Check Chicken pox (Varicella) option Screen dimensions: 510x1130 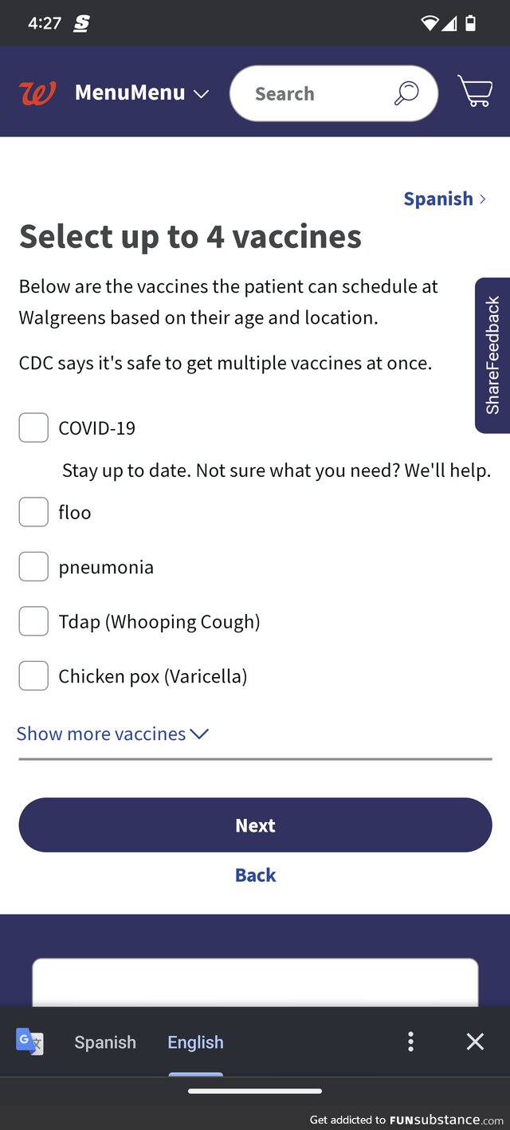click(33, 676)
